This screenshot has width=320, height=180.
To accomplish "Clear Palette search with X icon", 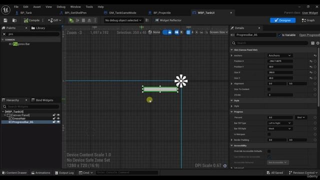I will pos(4,34).
